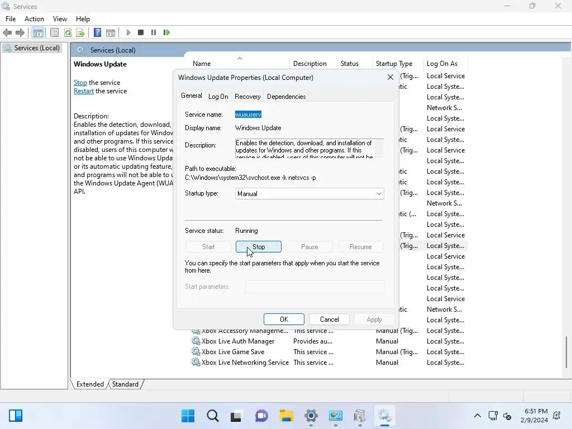The width and height of the screenshot is (572, 429).
Task: Switch to the Log On tab
Action: tap(218, 97)
